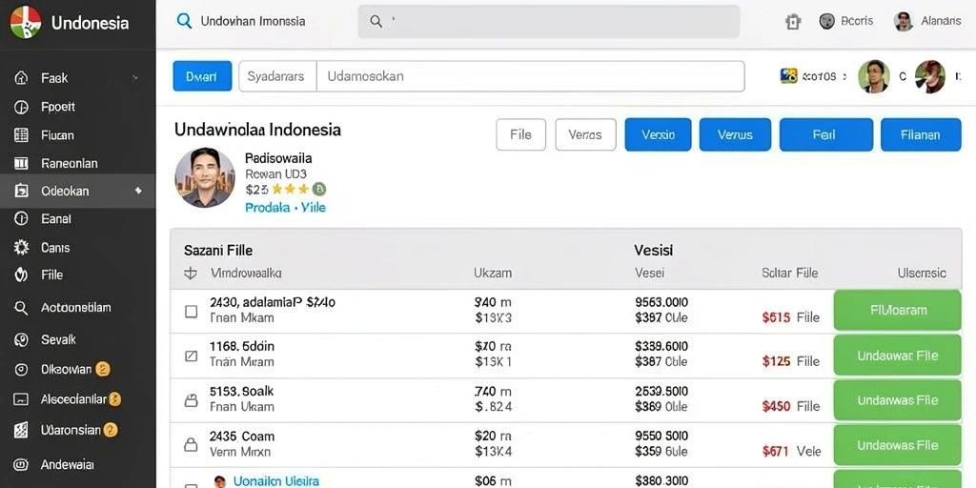
Task: Tick checkbox for 2430, adalamiaP row
Action: point(192,312)
